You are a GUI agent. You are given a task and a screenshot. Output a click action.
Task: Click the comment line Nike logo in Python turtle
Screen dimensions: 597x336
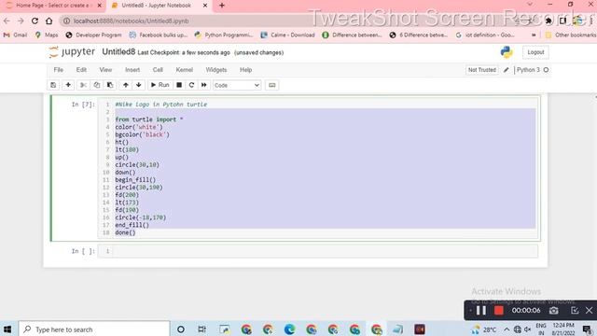(161, 105)
